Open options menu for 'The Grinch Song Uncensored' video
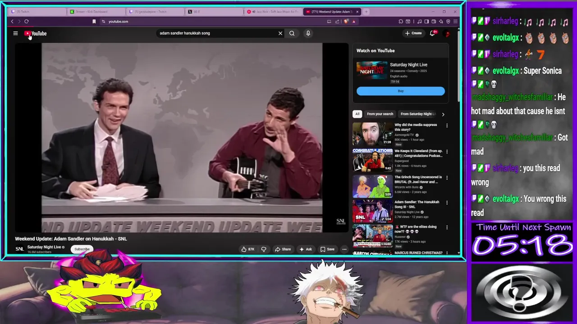 point(447,178)
